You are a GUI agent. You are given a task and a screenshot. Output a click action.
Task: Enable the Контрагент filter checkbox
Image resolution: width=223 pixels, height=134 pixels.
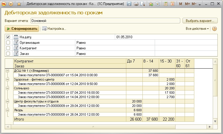tap(8, 48)
